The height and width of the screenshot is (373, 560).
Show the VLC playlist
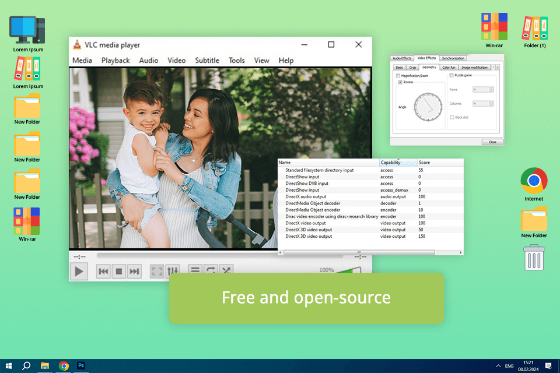(195, 269)
